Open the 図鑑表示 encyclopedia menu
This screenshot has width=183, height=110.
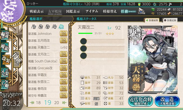click(73, 11)
